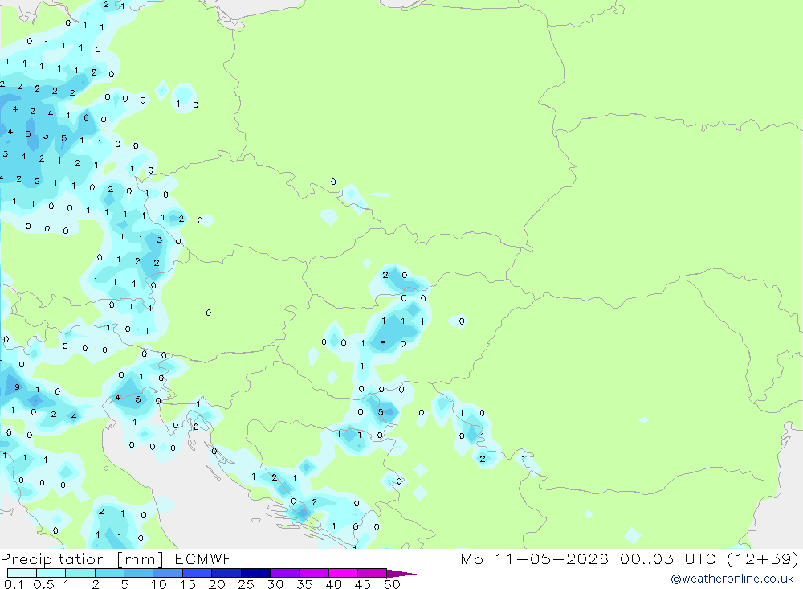Click the 2–5 mm legend color swatch

pos(109,573)
